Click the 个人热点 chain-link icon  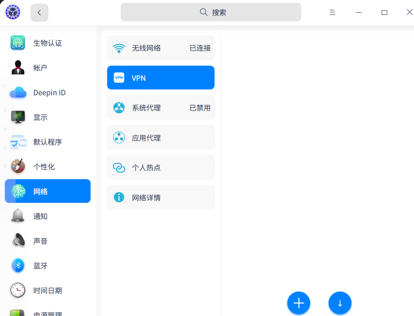click(119, 167)
